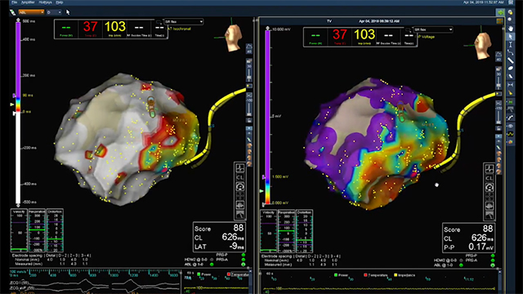Click the LAT Isochronal map label

pyautogui.click(x=179, y=29)
